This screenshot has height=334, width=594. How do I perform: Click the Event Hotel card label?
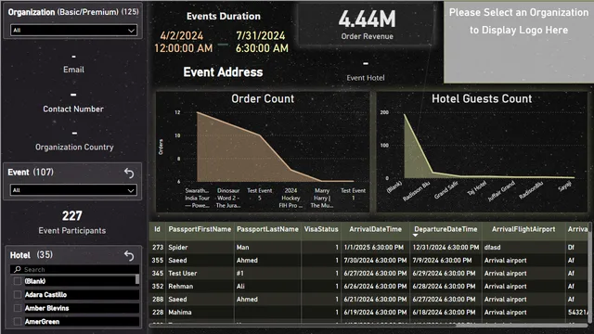366,78
